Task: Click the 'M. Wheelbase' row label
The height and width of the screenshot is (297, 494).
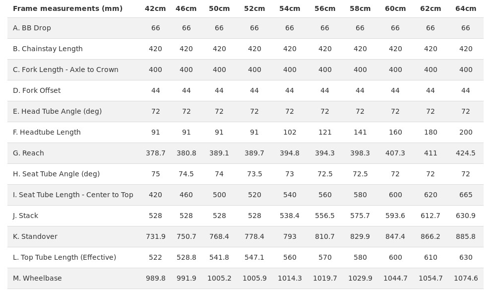Action: tap(37, 278)
